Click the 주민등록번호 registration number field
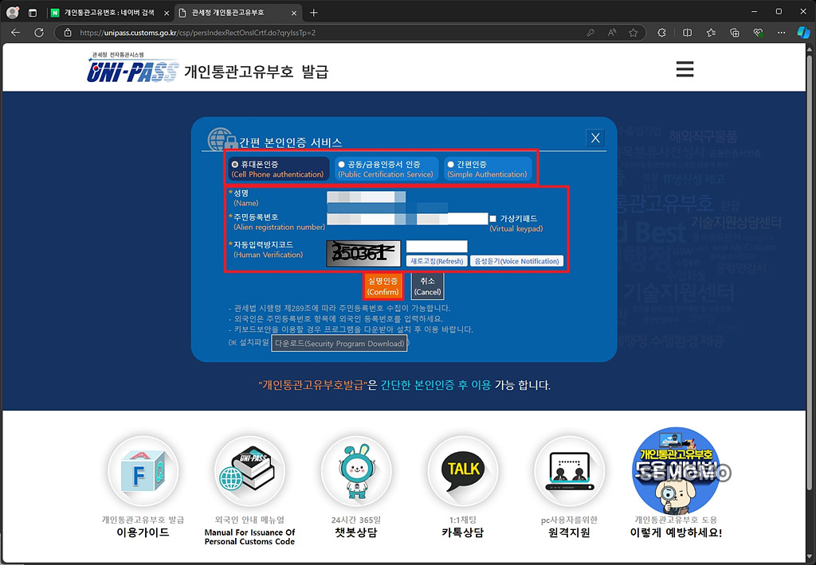 pyautogui.click(x=407, y=218)
